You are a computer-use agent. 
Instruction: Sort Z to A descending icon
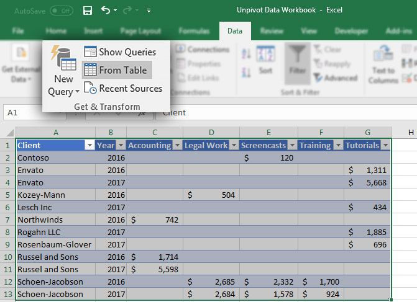tap(246, 72)
